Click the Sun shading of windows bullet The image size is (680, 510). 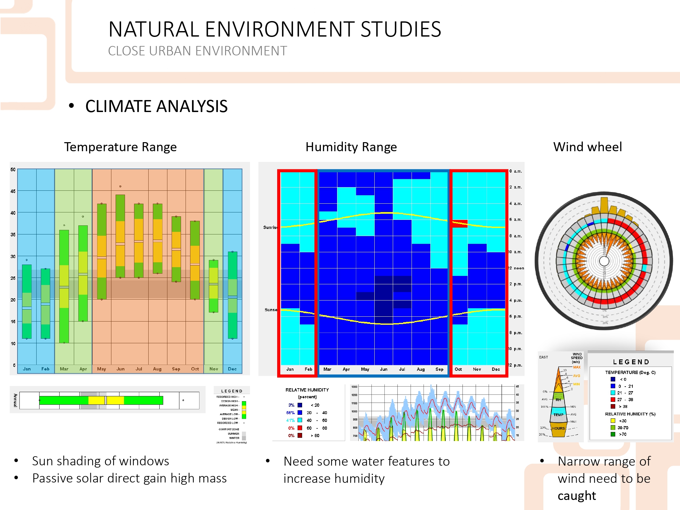tap(100, 461)
